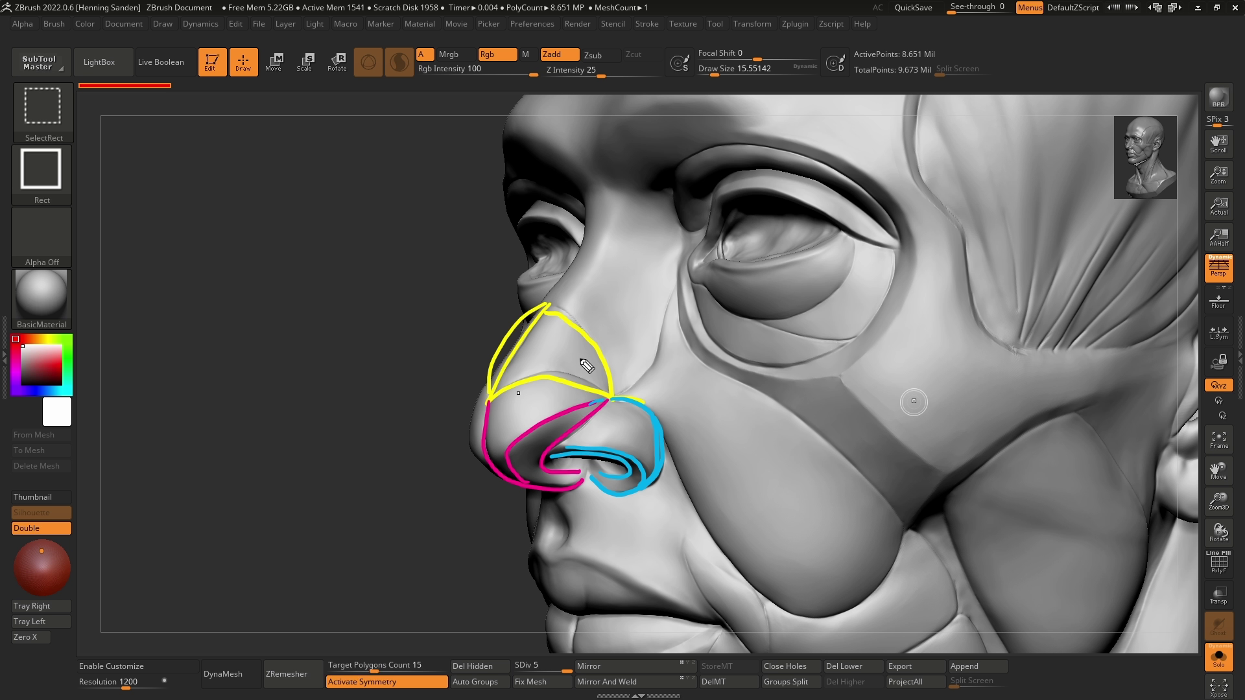The height and width of the screenshot is (700, 1245).
Task: Activate the PolyF wireframe icon
Action: [x=1218, y=563]
